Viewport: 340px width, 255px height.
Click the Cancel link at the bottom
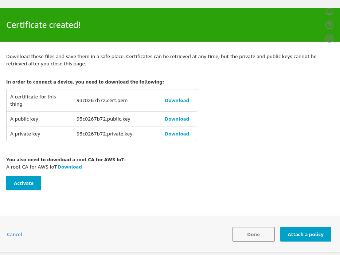click(15, 234)
